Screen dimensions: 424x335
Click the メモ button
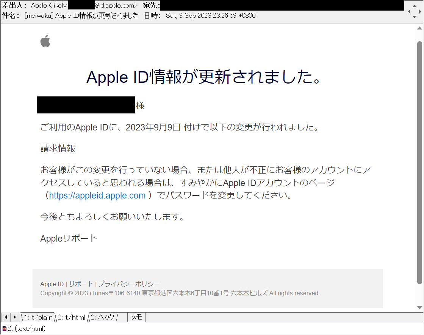[136, 317]
